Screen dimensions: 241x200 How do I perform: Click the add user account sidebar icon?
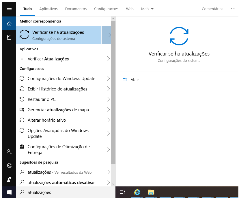click(x=9, y=152)
